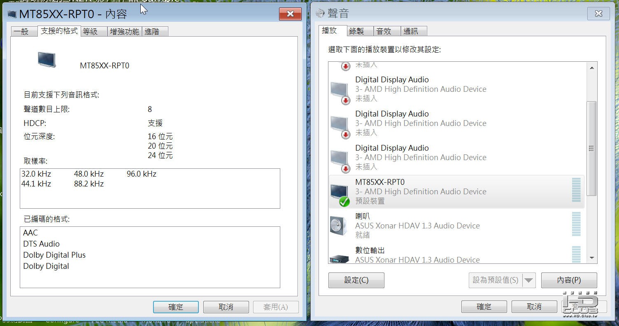Select AAC in encoded formats list
The width and height of the screenshot is (619, 326).
click(x=30, y=233)
